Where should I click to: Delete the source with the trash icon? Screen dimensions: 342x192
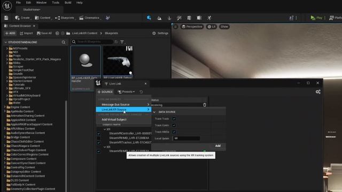point(205,105)
